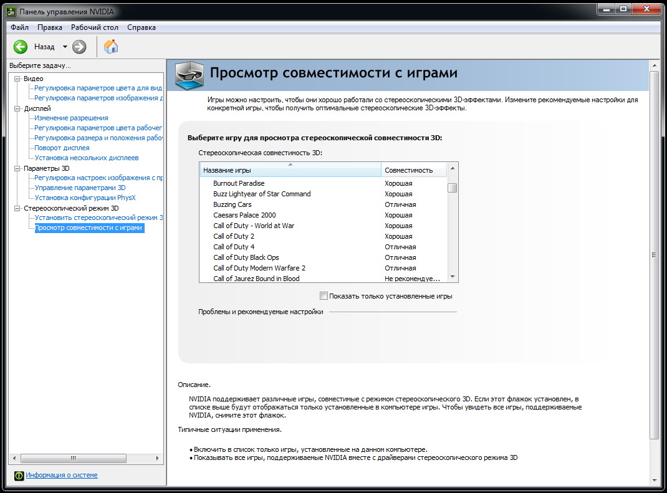Screen dimensions: 667x493
Task: Collapse the Дисплей tree node
Action: [x=17, y=108]
